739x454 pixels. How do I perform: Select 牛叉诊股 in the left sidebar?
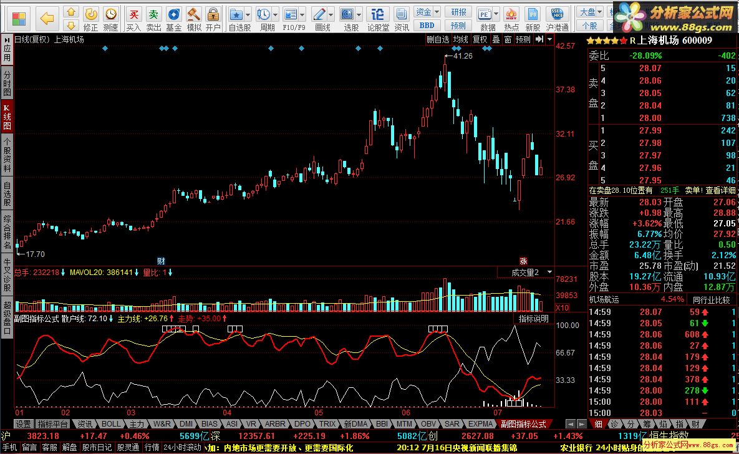(7, 275)
